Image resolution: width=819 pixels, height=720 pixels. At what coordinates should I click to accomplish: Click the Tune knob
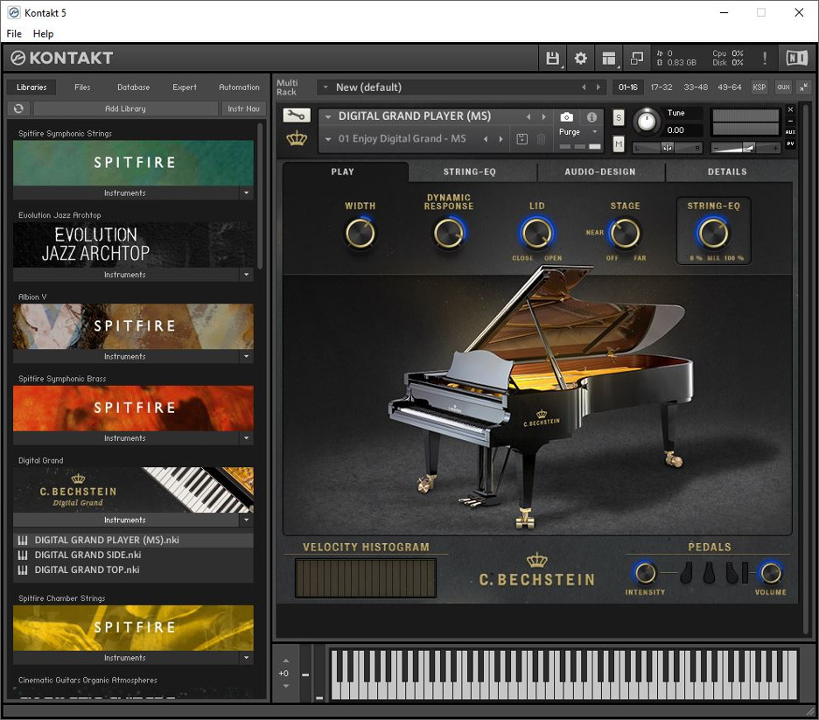point(647,121)
